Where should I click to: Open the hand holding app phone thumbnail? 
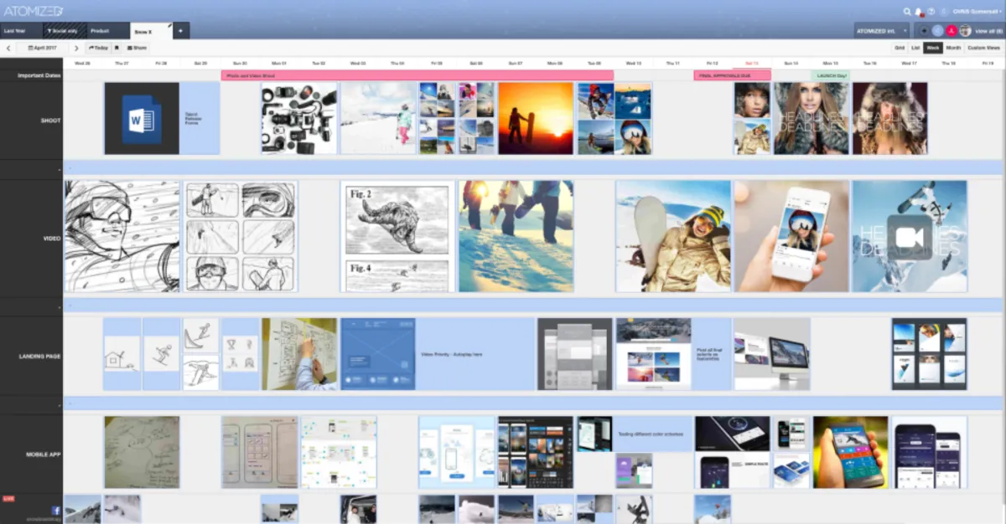tap(851, 452)
